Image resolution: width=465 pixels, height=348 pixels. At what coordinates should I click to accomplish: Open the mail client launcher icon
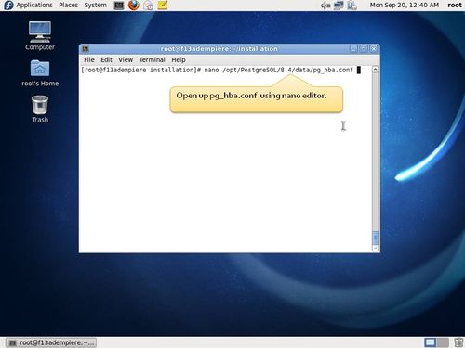coord(148,6)
